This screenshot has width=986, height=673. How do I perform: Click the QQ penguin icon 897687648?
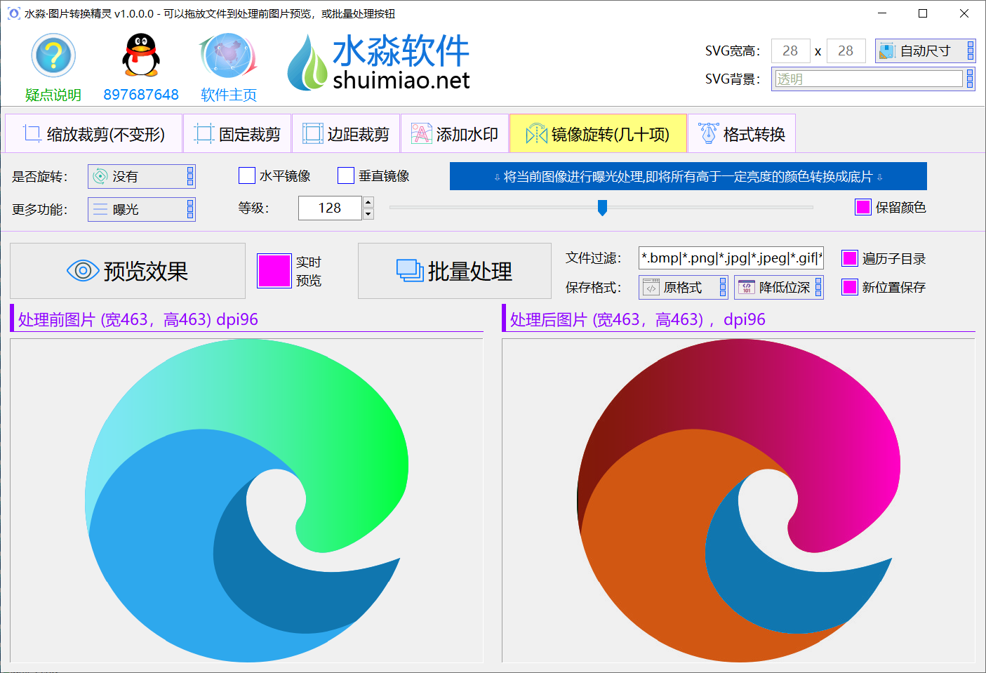pos(141,55)
